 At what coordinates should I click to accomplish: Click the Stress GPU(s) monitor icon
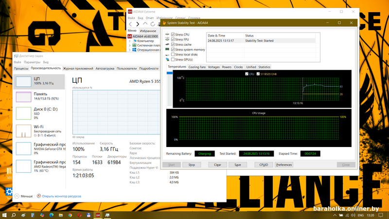click(167, 59)
